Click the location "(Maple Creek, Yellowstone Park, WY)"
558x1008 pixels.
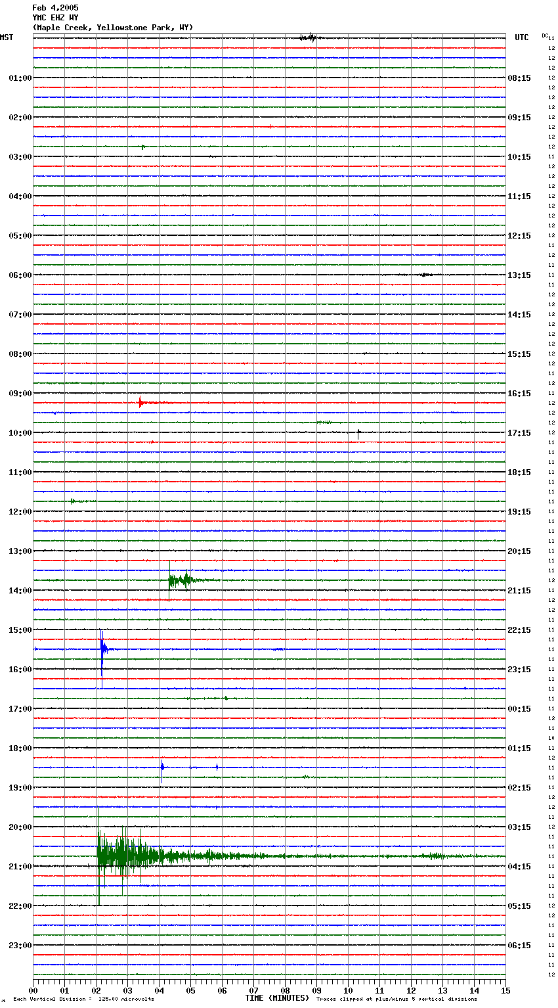click(x=113, y=28)
